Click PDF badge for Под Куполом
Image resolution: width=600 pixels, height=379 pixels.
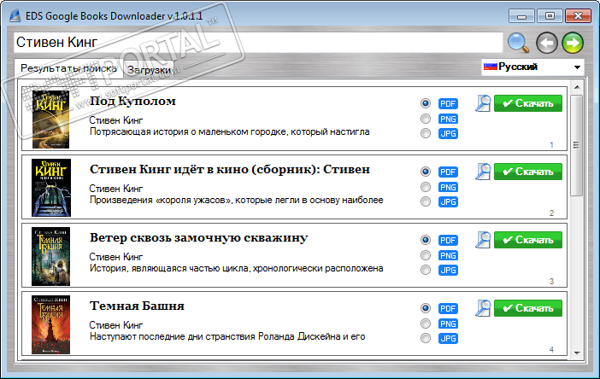pos(448,104)
